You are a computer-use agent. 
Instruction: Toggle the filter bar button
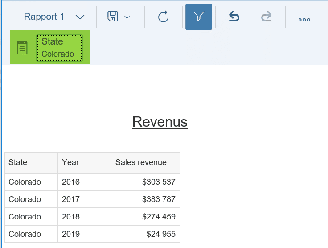[198, 17]
